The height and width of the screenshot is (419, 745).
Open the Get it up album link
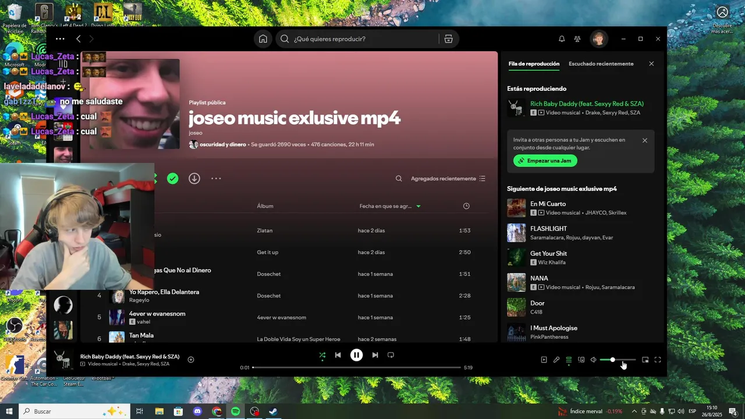pos(268,253)
